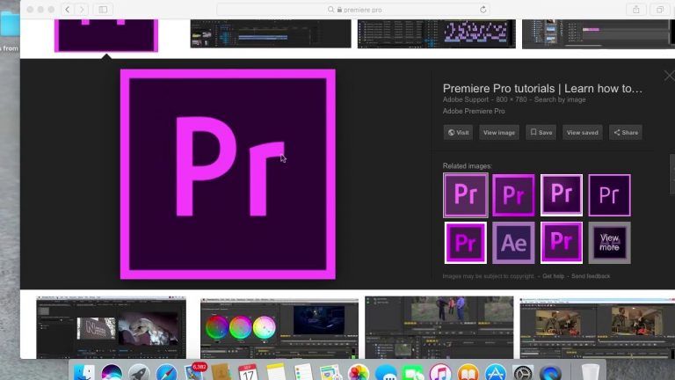Click the Visit button
675x380 pixels.
point(458,132)
